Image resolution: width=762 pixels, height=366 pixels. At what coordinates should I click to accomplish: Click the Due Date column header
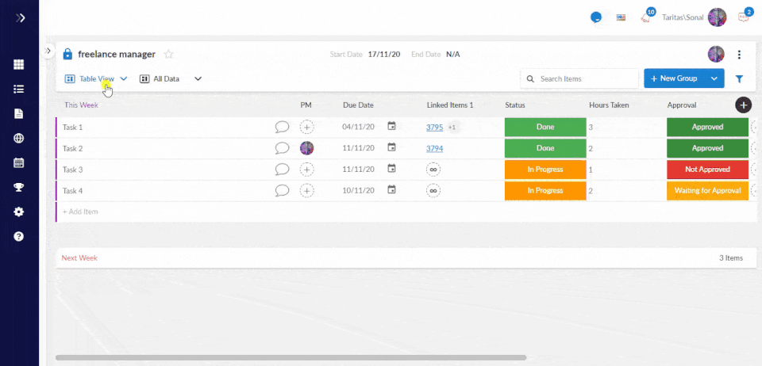click(358, 105)
